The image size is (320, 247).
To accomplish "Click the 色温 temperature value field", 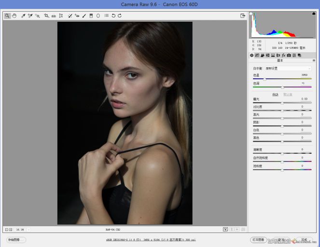I will (304, 75).
